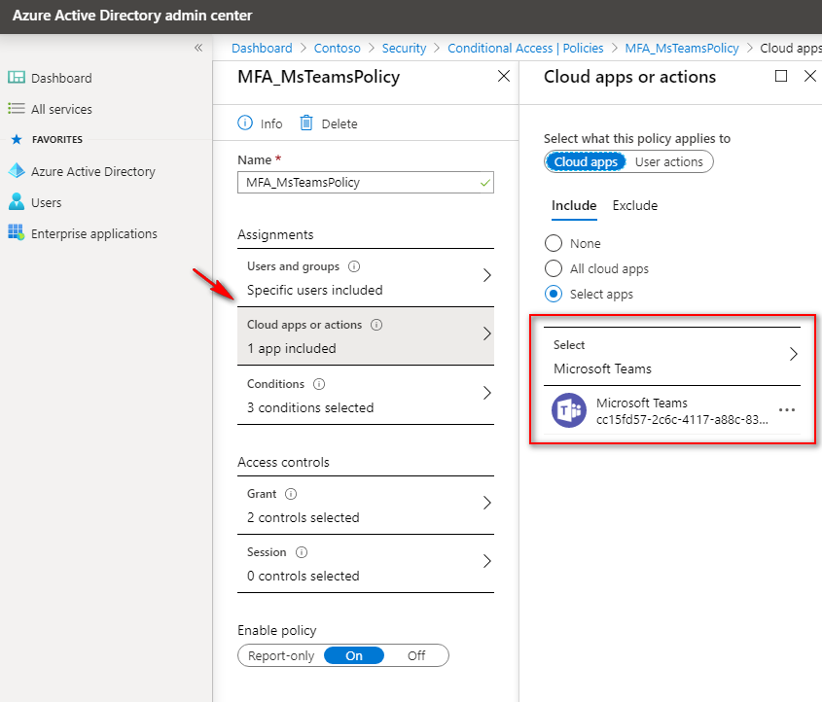Click info icon beside Cloud apps or actions
This screenshot has width=822, height=702.
pyautogui.click(x=376, y=325)
